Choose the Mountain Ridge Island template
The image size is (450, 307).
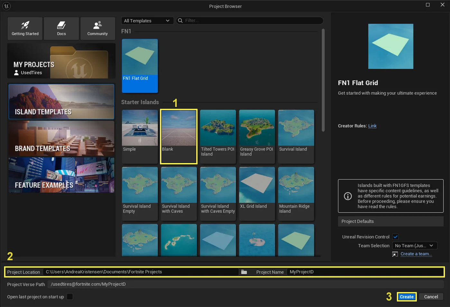coord(296,194)
